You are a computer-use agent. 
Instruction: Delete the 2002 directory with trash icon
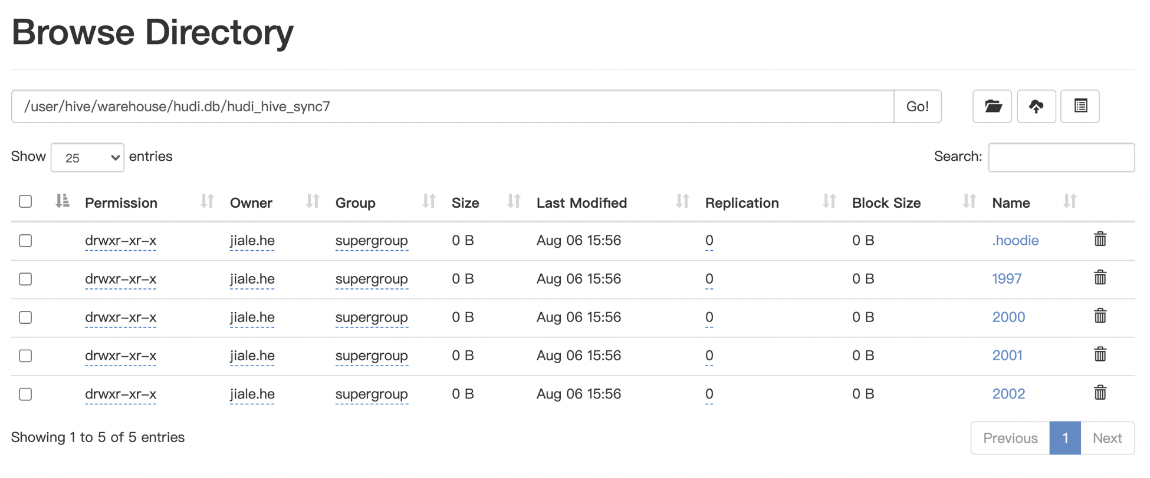[x=1100, y=392]
